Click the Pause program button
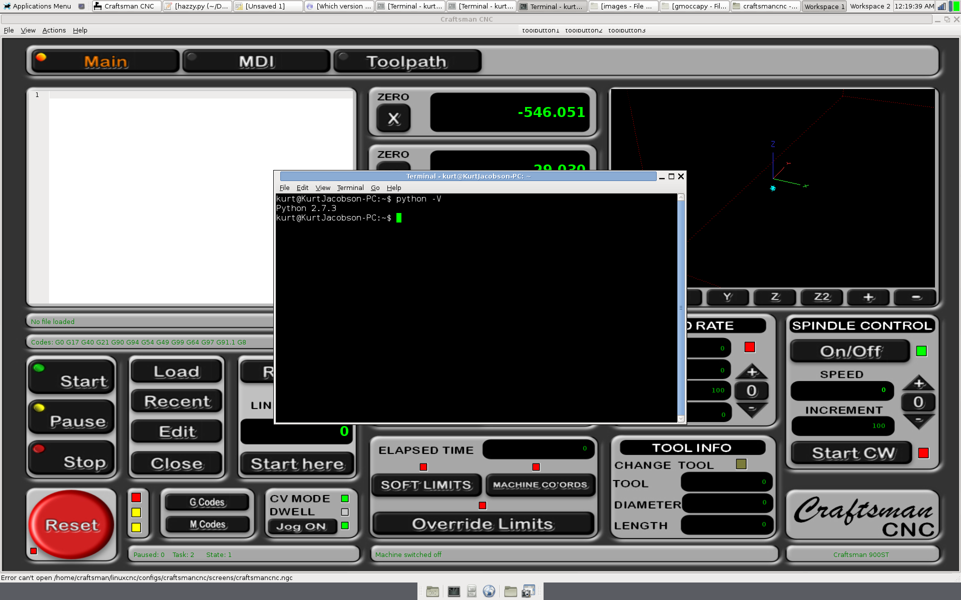Image resolution: width=961 pixels, height=600 pixels. coord(72,417)
